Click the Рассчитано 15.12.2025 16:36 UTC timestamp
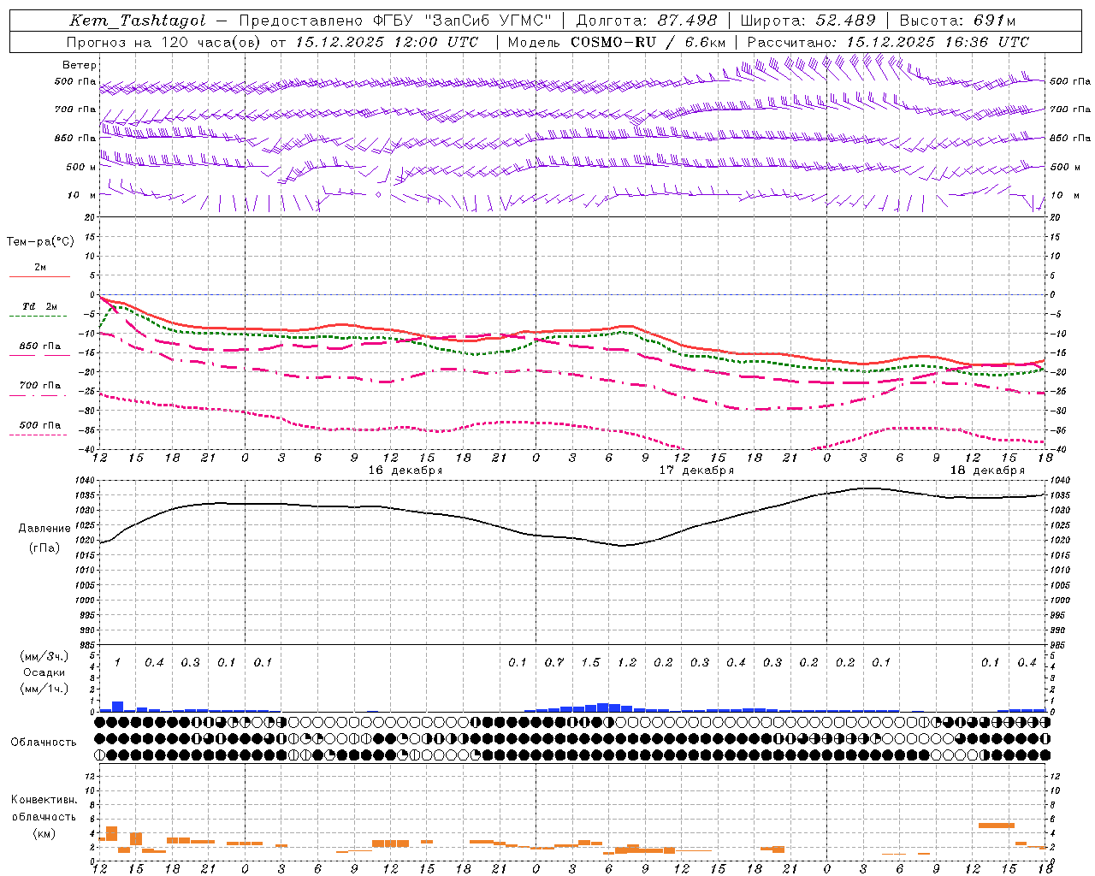Viewport: 1095px width, 876px height. (x=888, y=42)
